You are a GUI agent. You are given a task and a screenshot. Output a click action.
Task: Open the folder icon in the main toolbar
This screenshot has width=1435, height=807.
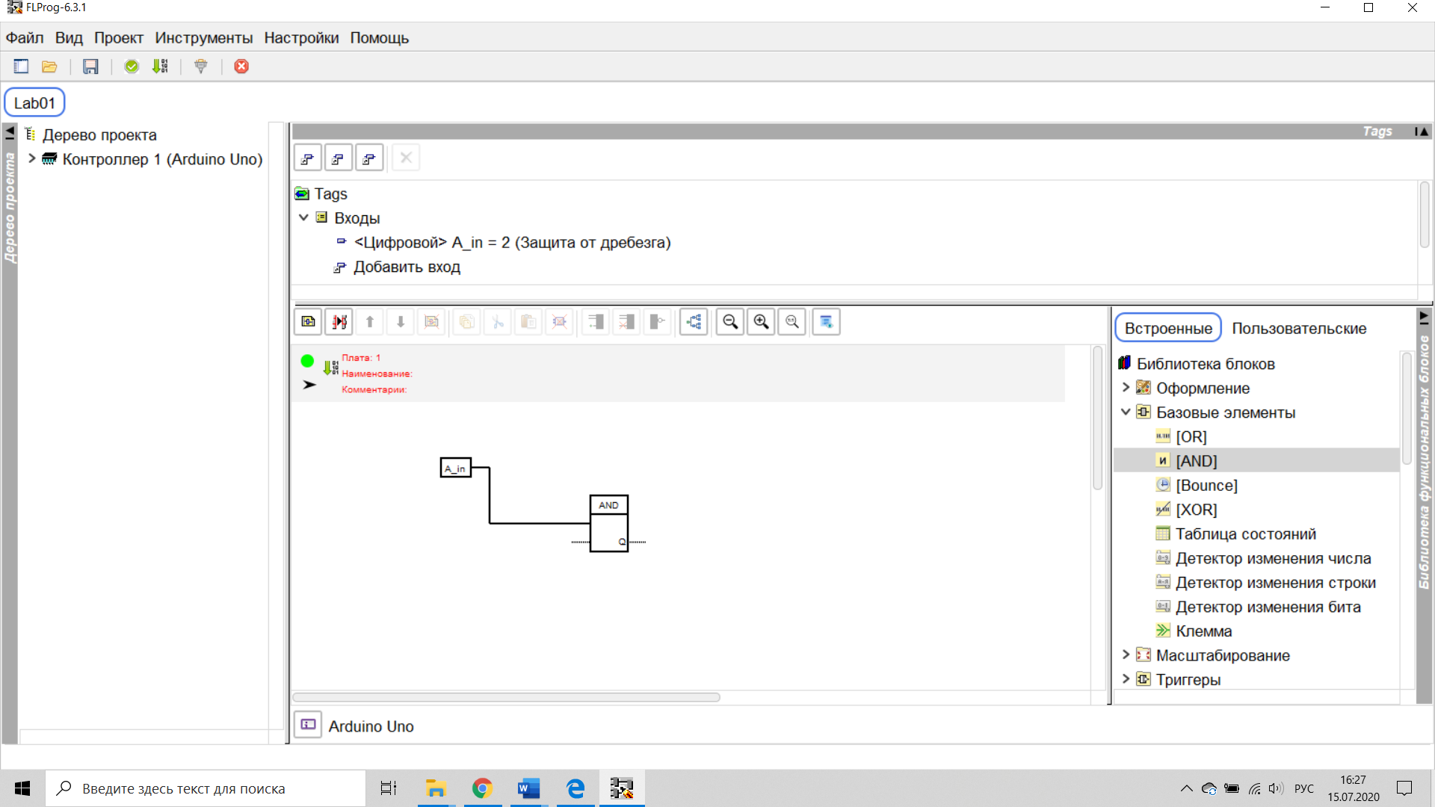click(x=49, y=67)
